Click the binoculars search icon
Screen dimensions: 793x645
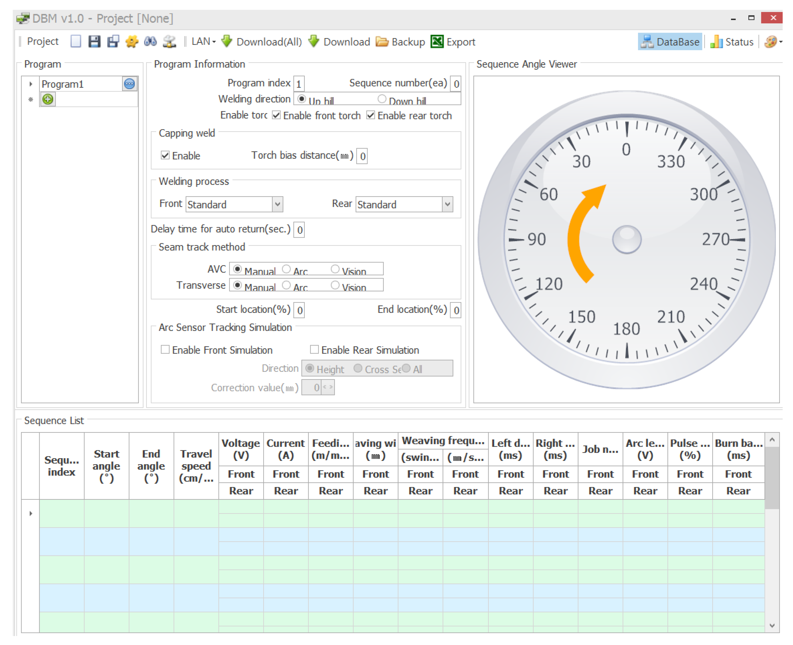[150, 41]
